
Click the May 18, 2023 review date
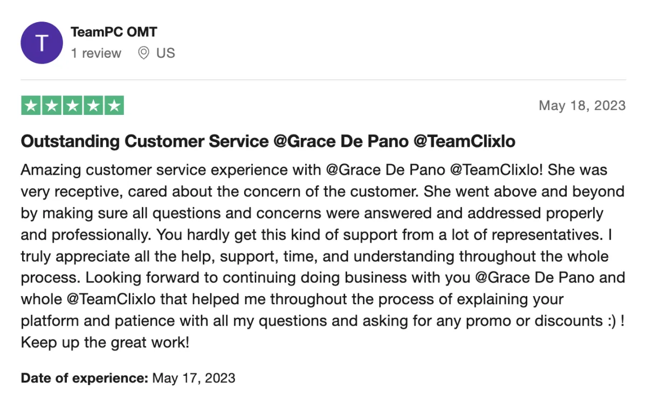click(582, 105)
